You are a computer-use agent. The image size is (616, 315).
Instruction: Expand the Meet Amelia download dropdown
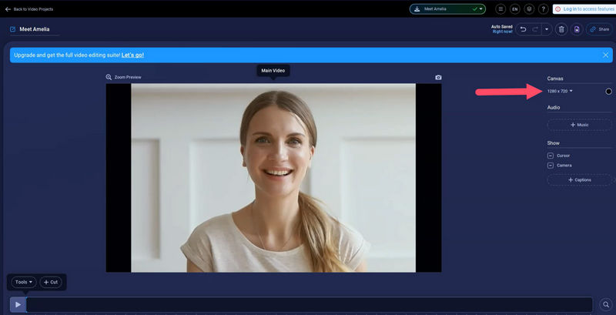coord(480,9)
